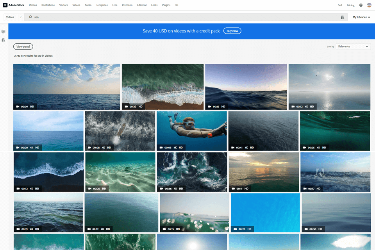
Task: Click the credit pack promo banner text
Action: pyautogui.click(x=181, y=31)
